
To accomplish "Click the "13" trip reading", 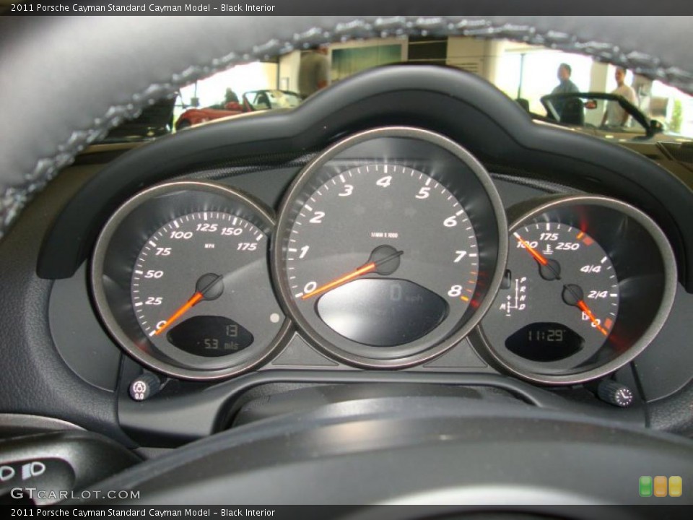I will 231,330.
